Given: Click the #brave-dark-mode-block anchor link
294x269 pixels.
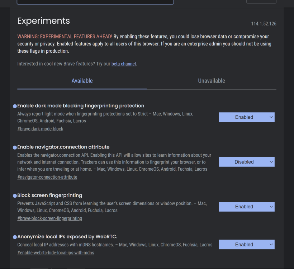Looking at the screenshot, I should tap(40, 129).
